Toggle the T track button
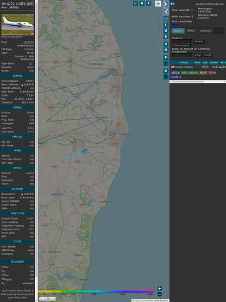The width and height of the screenshot is (226, 302). (x=148, y=3)
